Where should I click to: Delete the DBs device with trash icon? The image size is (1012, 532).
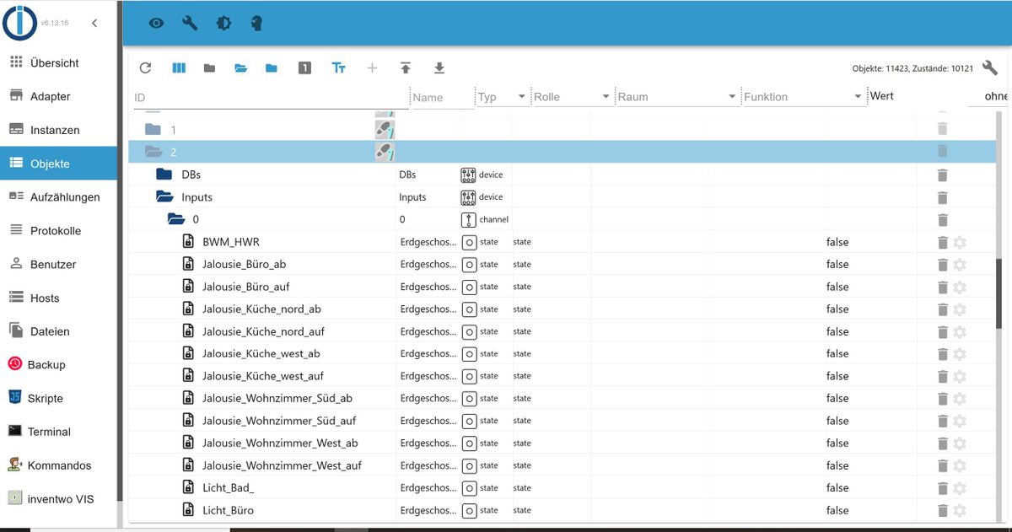coord(942,175)
